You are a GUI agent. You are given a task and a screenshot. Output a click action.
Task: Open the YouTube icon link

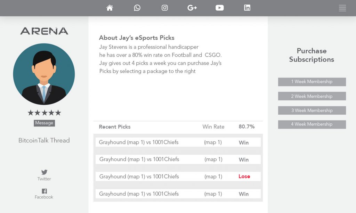click(220, 8)
